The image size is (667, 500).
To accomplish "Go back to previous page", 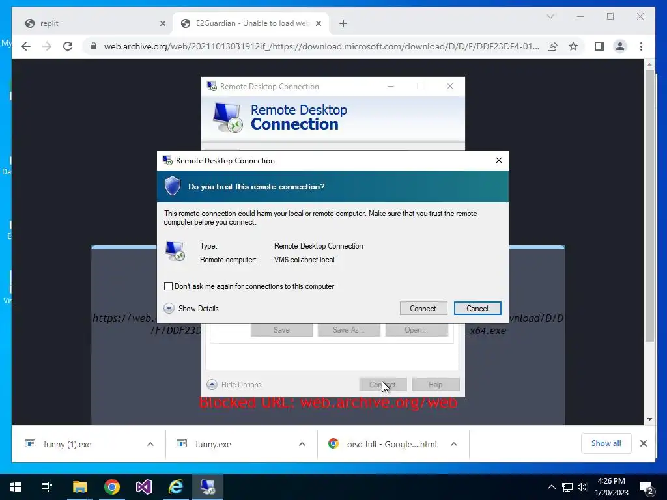I will [x=26, y=46].
